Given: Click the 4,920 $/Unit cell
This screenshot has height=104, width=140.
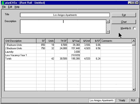Looking at the screenshot, I should pyautogui.click(x=85, y=48).
